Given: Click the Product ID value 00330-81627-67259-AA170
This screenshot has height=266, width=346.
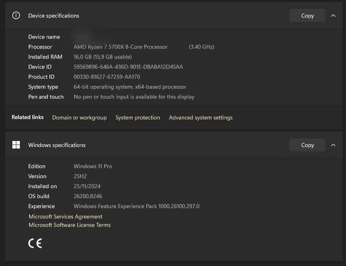Looking at the screenshot, I should (x=107, y=77).
